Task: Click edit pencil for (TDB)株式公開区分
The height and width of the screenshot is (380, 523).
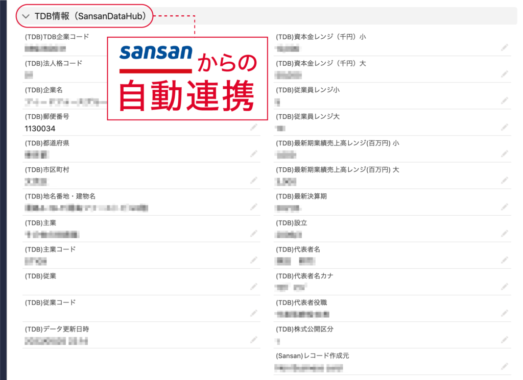Action: [504, 340]
